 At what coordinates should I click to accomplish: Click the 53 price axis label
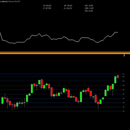pyautogui.click(x=123, y=90)
